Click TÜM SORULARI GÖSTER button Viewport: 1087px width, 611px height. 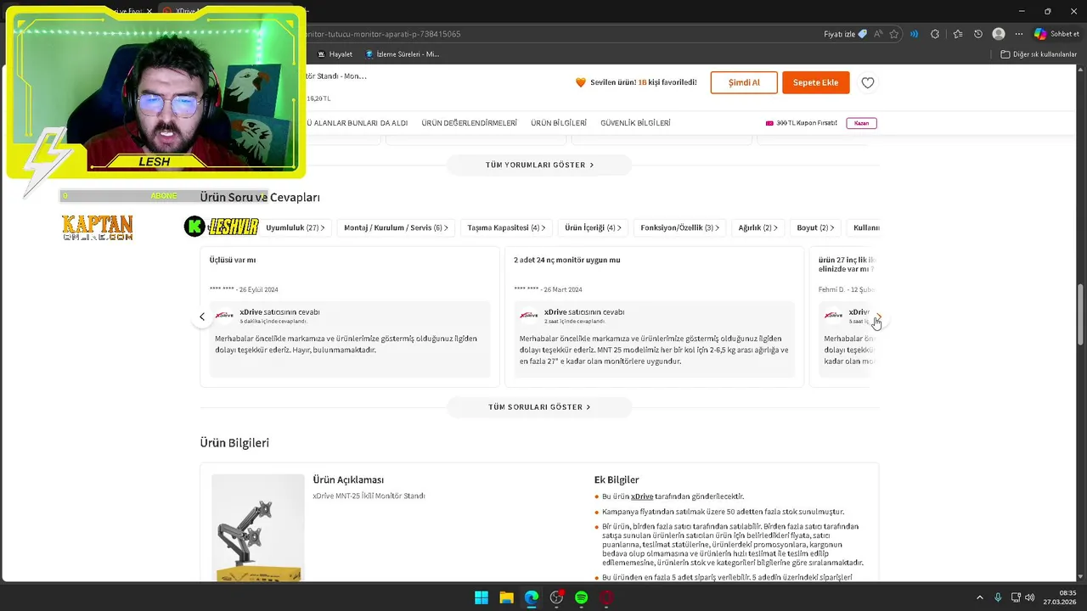pos(539,407)
